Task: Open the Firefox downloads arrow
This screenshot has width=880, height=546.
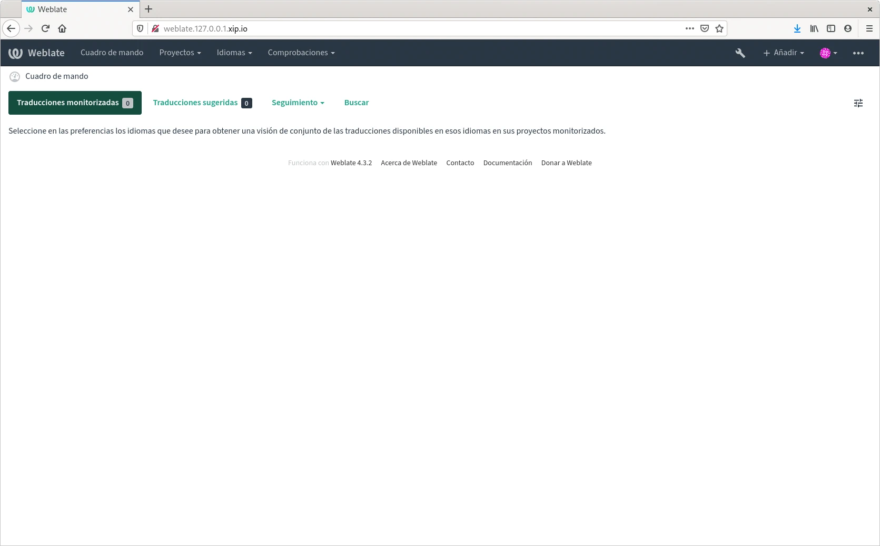Action: click(x=797, y=28)
